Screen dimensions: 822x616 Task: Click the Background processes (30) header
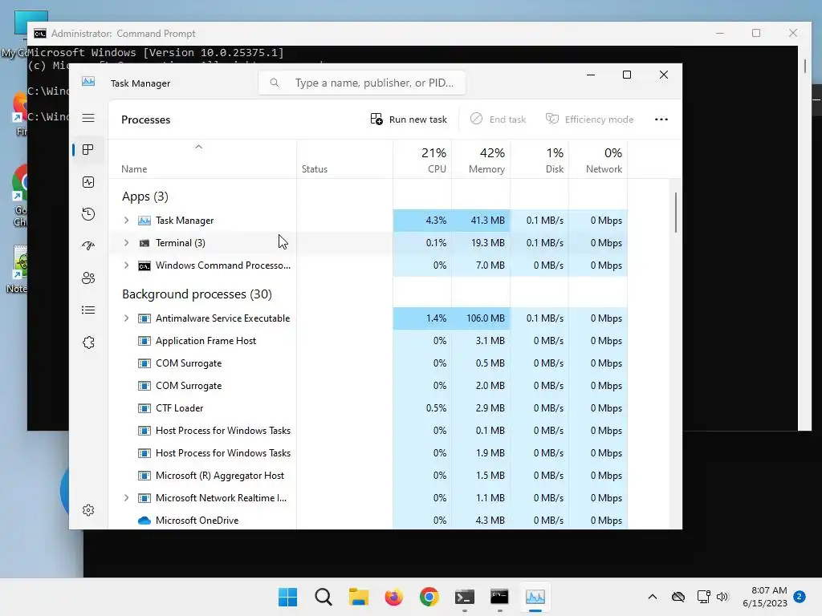(x=197, y=294)
